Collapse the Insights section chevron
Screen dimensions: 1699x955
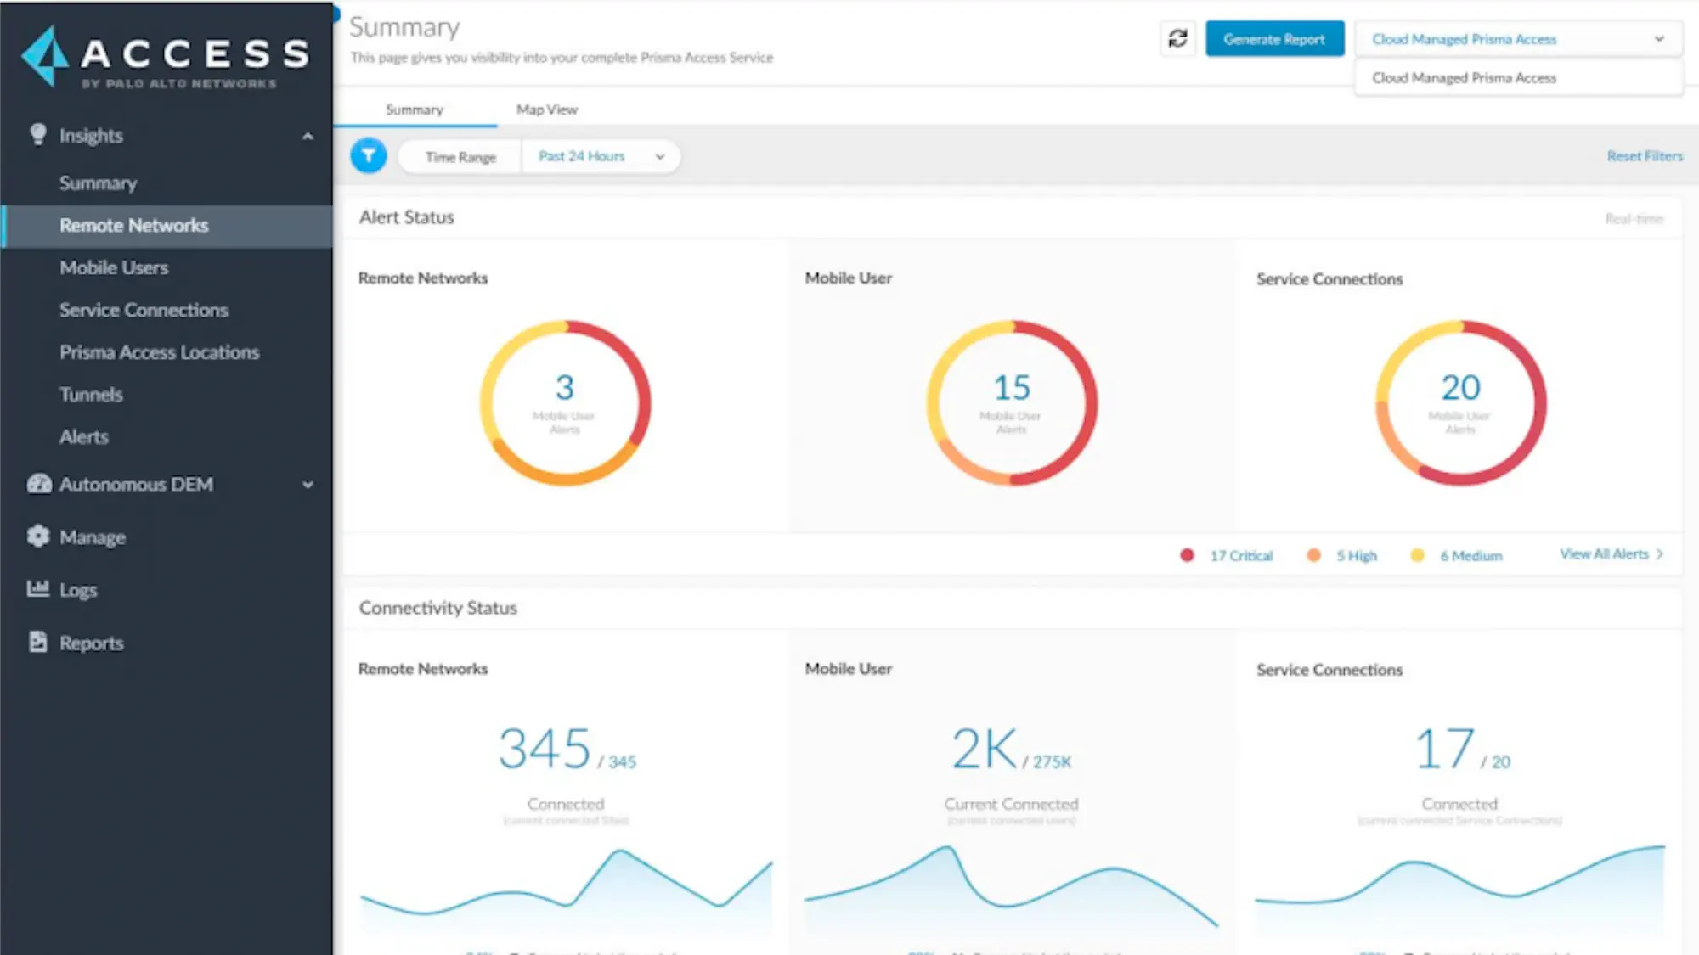308,136
